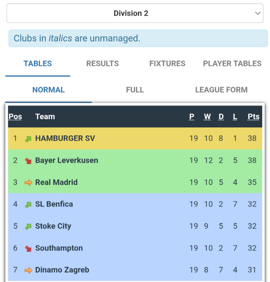Select the Normal table view
This screenshot has height=282, width=270.
click(48, 90)
